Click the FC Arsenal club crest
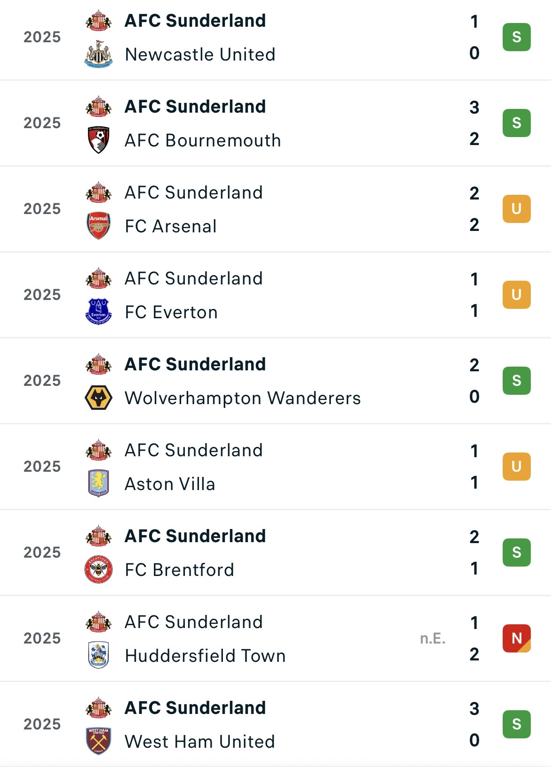Image resolution: width=551 pixels, height=767 pixels. 99,226
